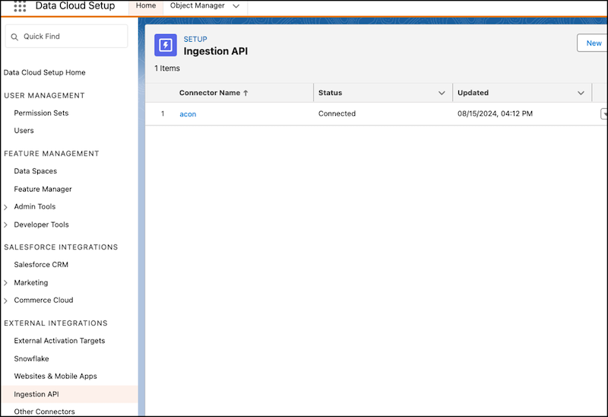Open Salesforce CRM in the sidebar
Viewport: 608px width, 417px height.
point(41,264)
